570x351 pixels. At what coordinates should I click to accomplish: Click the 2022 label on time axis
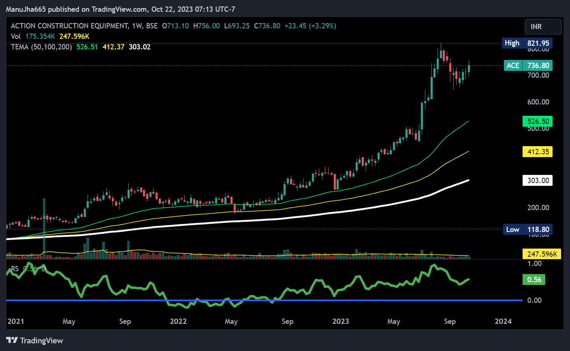coord(178,321)
